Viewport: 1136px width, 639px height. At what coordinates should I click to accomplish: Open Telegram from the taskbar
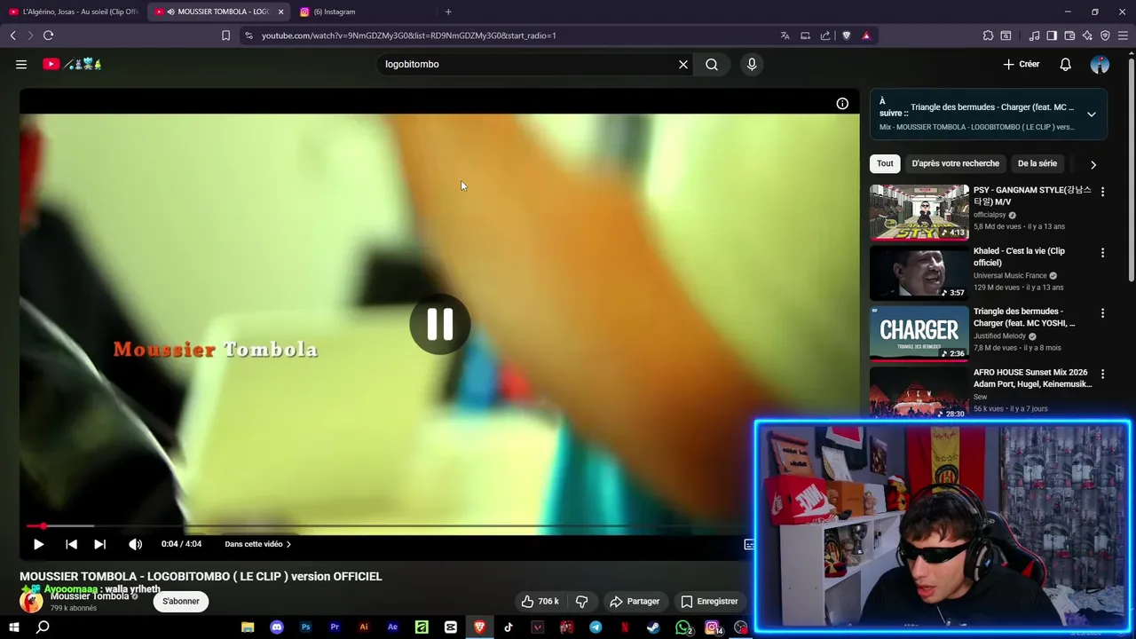pyautogui.click(x=596, y=627)
